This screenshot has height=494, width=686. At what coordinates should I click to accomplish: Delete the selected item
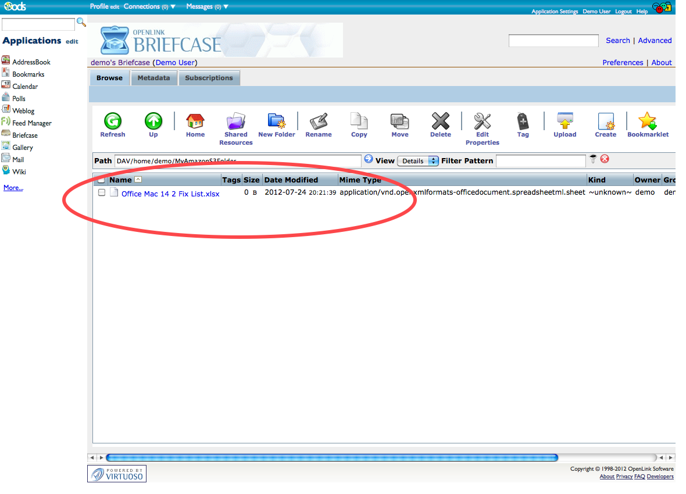pos(440,121)
